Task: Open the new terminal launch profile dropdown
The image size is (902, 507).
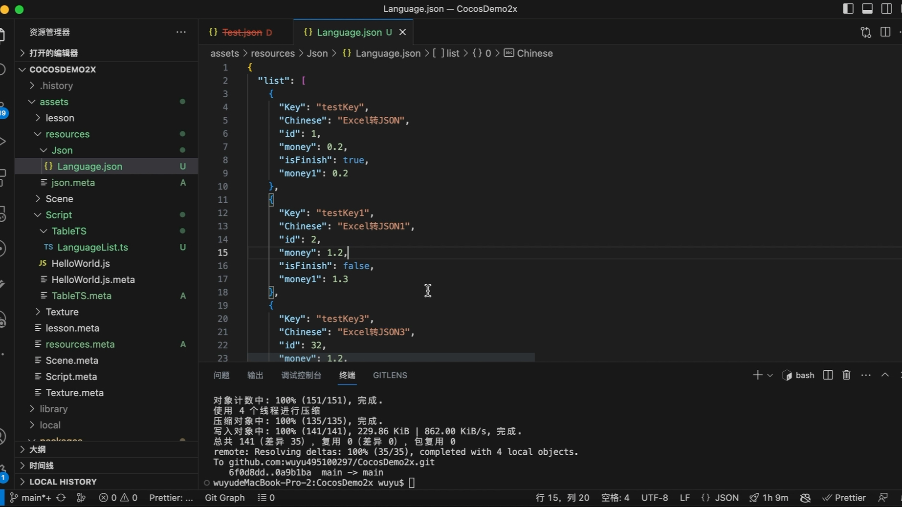Action: (x=770, y=376)
